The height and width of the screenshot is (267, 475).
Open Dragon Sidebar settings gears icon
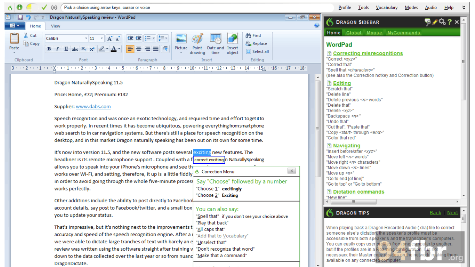442,22
